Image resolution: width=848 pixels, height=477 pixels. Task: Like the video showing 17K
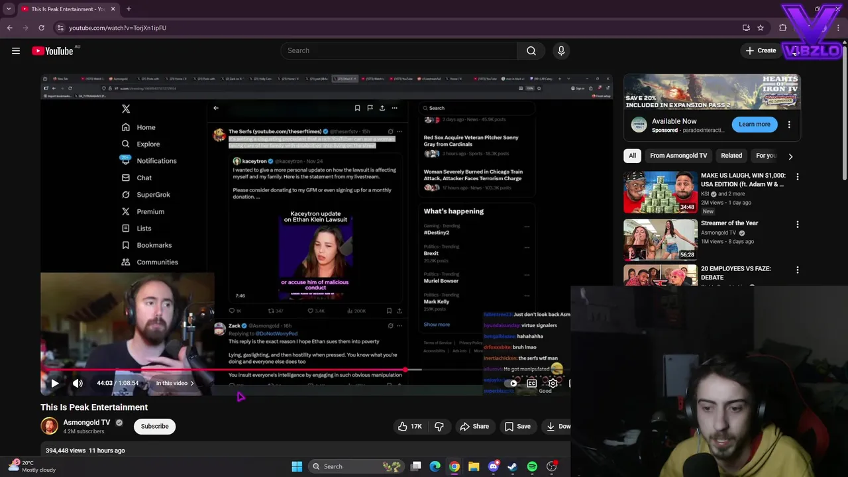410,426
